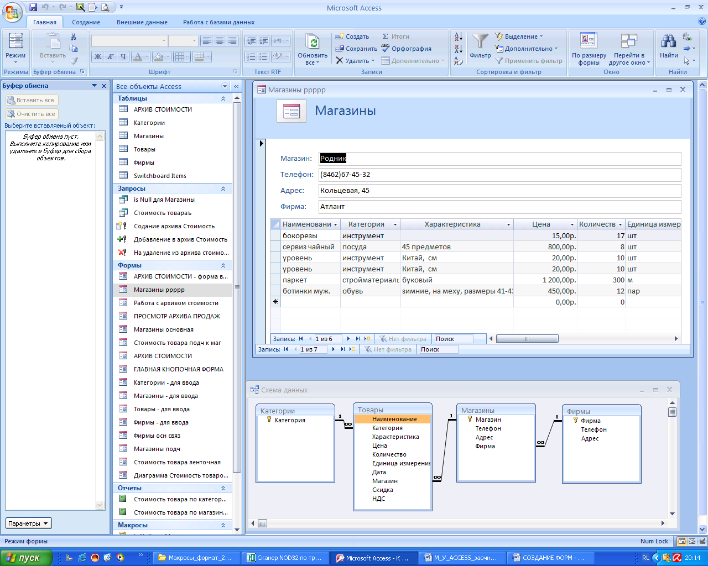
Task: Toggle left text alignment button
Action: tap(207, 41)
